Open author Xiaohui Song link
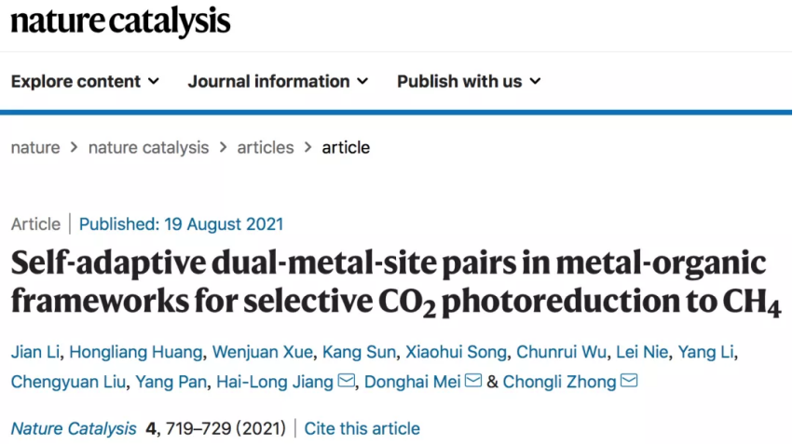The width and height of the screenshot is (793, 445). [x=456, y=352]
